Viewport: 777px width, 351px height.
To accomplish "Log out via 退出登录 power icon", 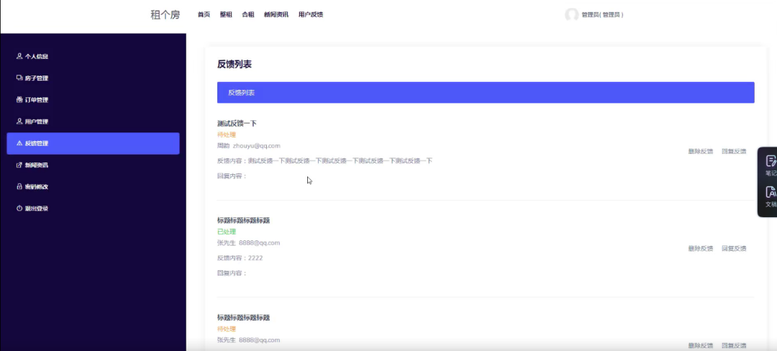I will [19, 209].
